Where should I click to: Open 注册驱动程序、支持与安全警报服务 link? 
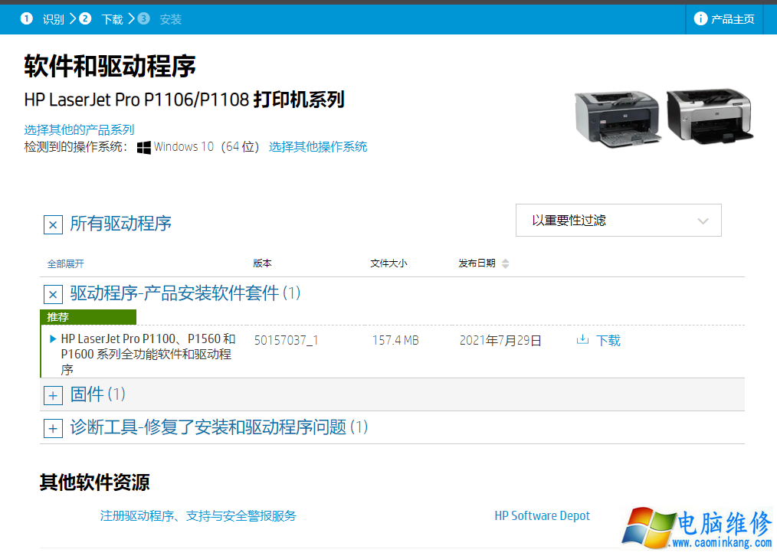[x=198, y=516]
